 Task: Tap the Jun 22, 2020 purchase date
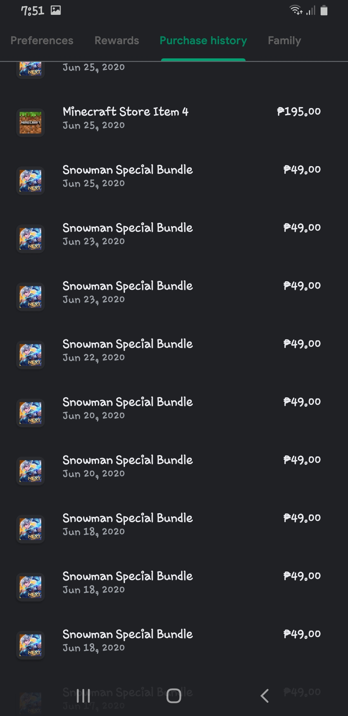point(94,358)
